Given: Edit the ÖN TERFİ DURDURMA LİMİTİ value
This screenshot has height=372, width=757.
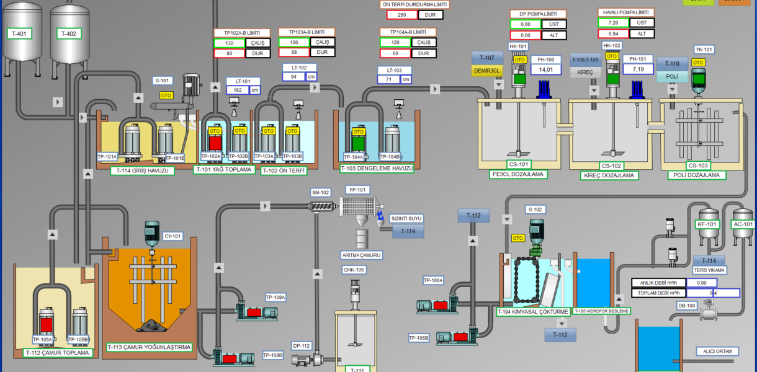Looking at the screenshot, I should point(401,15).
